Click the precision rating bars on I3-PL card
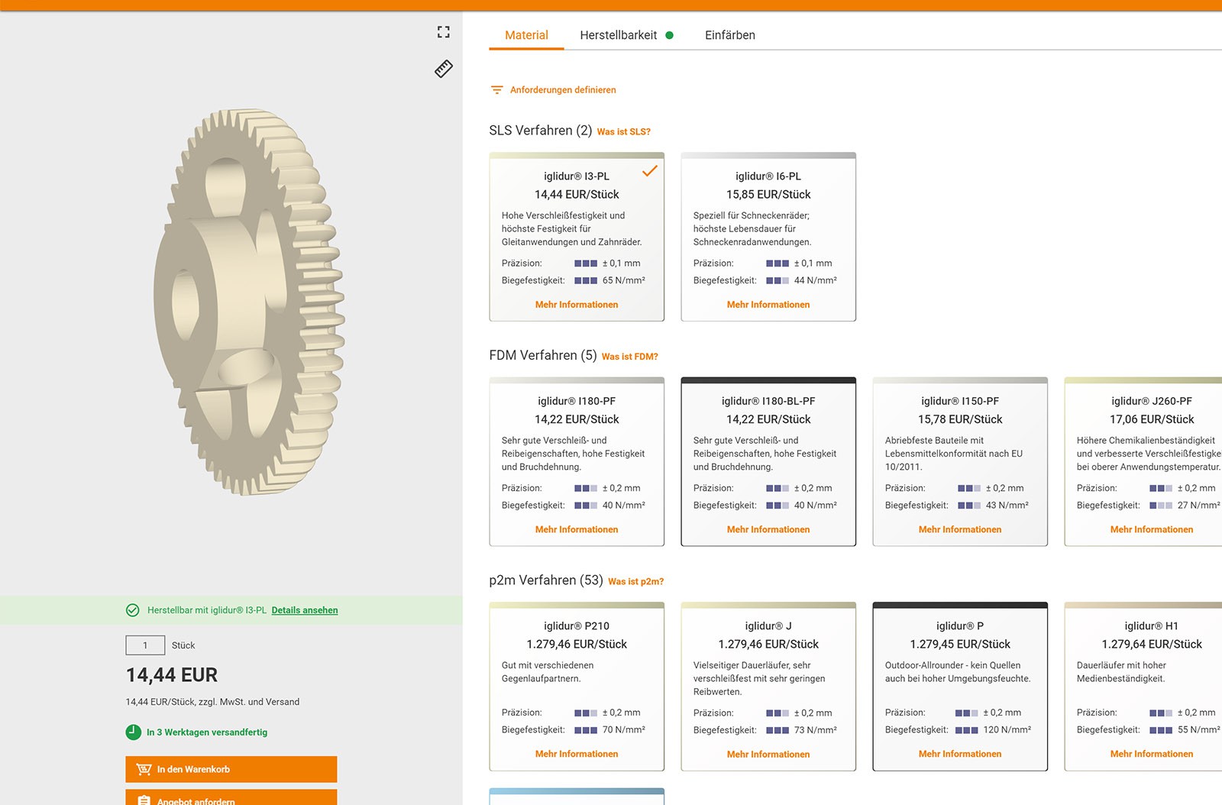The width and height of the screenshot is (1222, 805). (x=586, y=263)
